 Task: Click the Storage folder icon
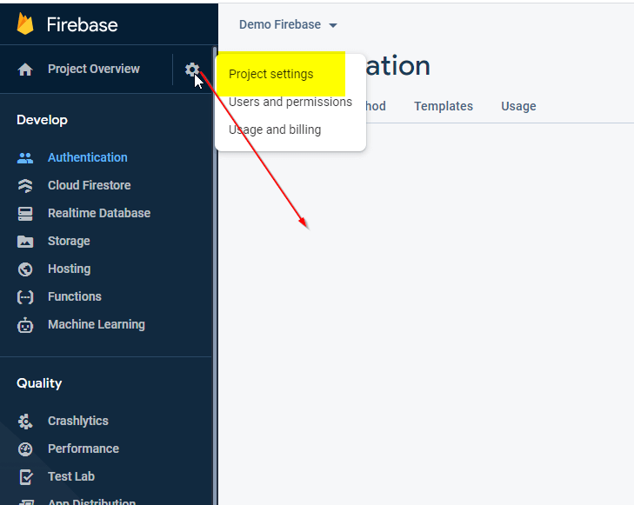pos(25,241)
